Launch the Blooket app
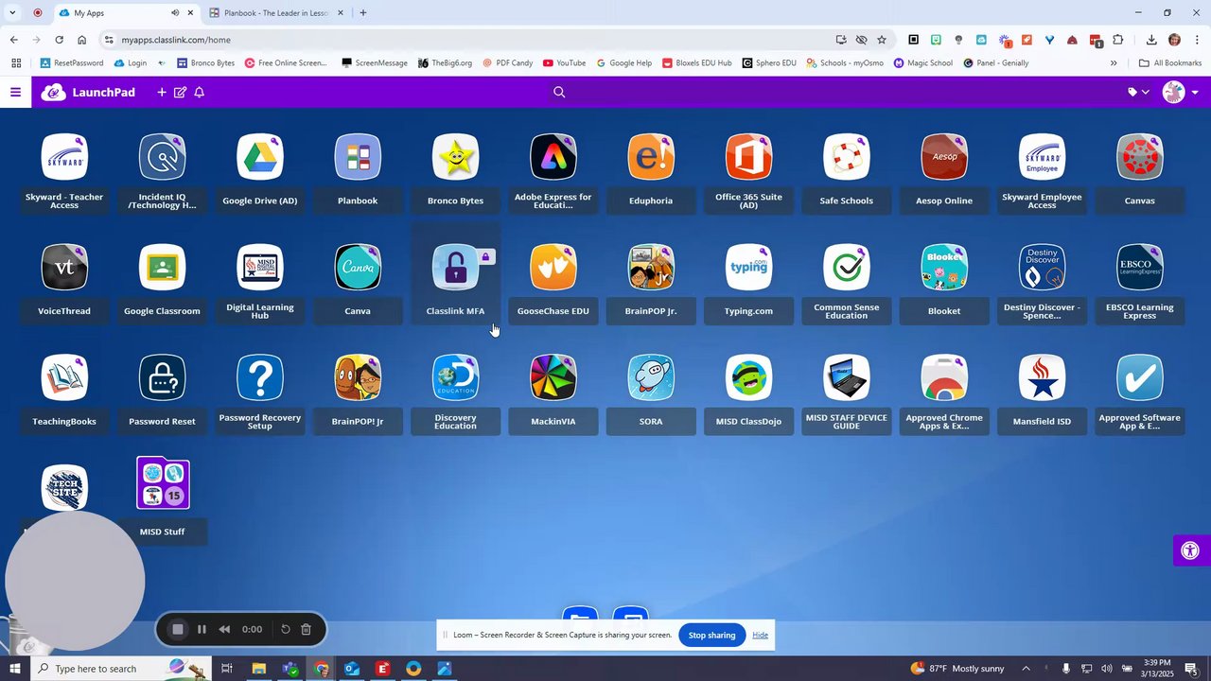This screenshot has height=681, width=1211. (944, 268)
